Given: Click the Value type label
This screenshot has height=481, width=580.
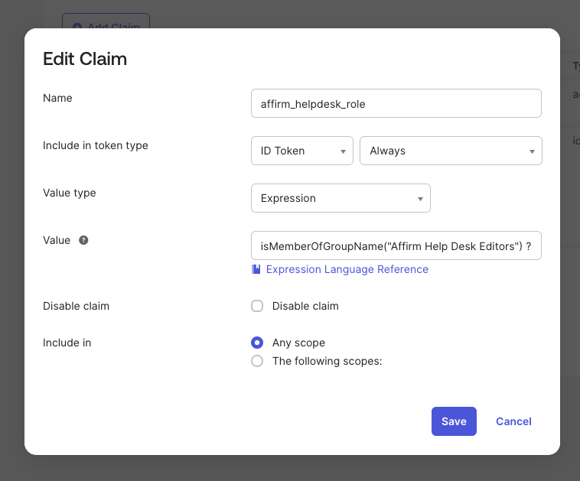Looking at the screenshot, I should [69, 193].
